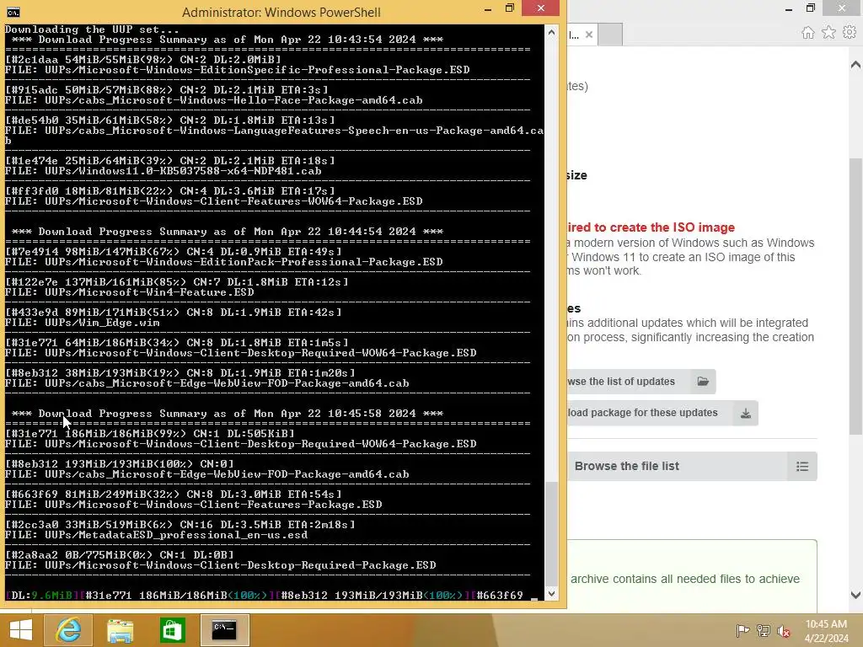Viewport: 863px width, 647px height.
Task: Open the browser Tools gear icon
Action: 850,33
